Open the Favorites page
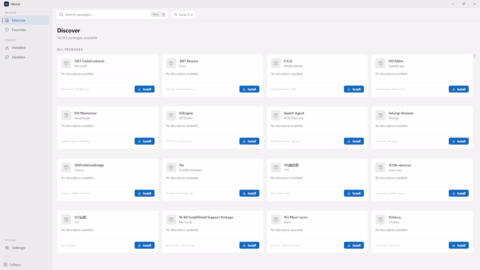This screenshot has width=480, height=270. 26,30
